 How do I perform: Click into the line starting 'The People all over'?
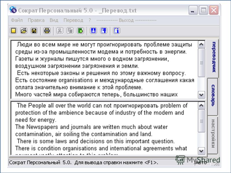[x=102, y=106]
